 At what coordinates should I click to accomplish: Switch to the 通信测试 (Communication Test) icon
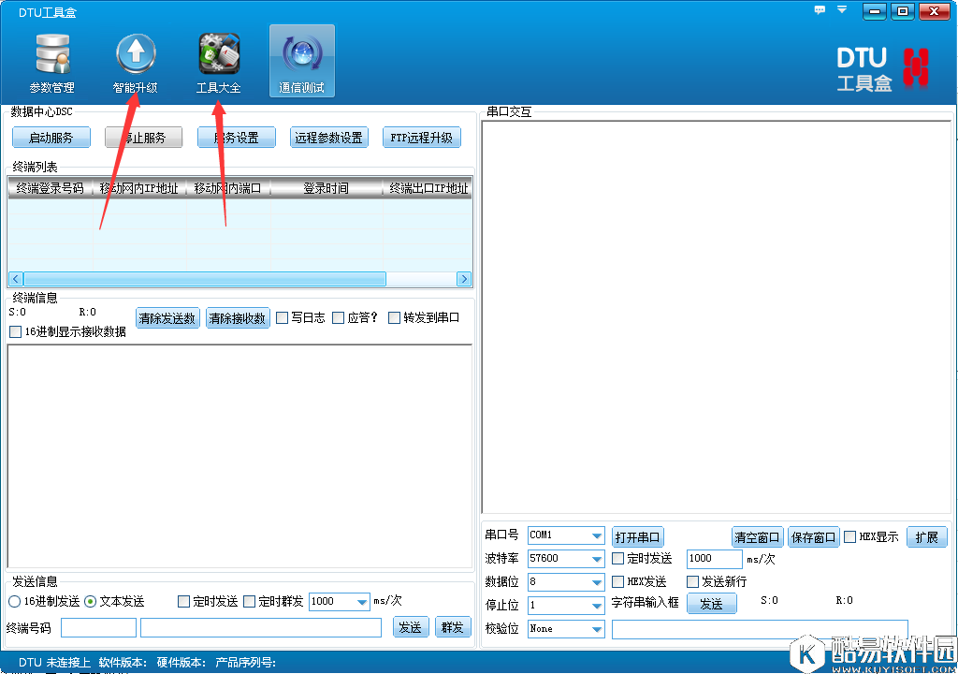coord(301,59)
